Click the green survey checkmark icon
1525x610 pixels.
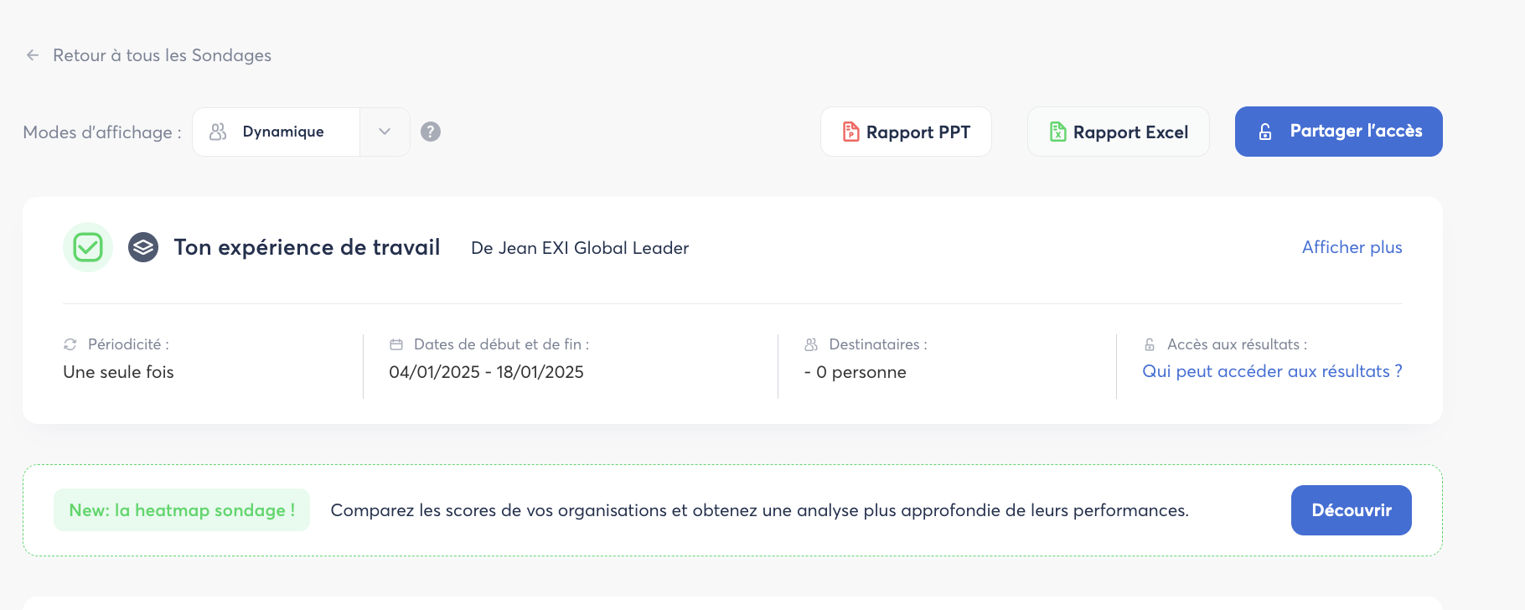tap(88, 247)
